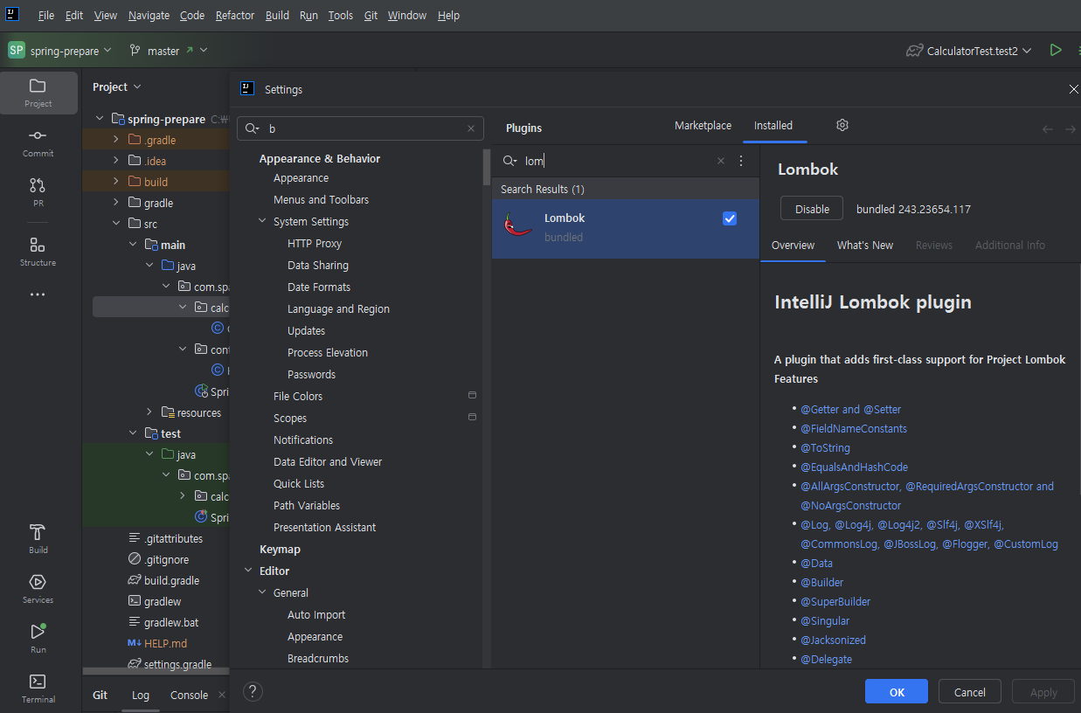Click the settings tree scrollbar
1081x713 pixels.
tap(486, 166)
